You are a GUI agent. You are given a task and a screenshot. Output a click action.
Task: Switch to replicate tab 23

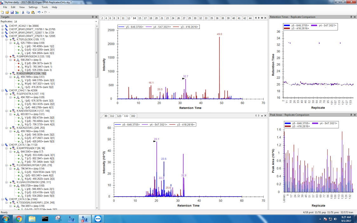[167, 18]
